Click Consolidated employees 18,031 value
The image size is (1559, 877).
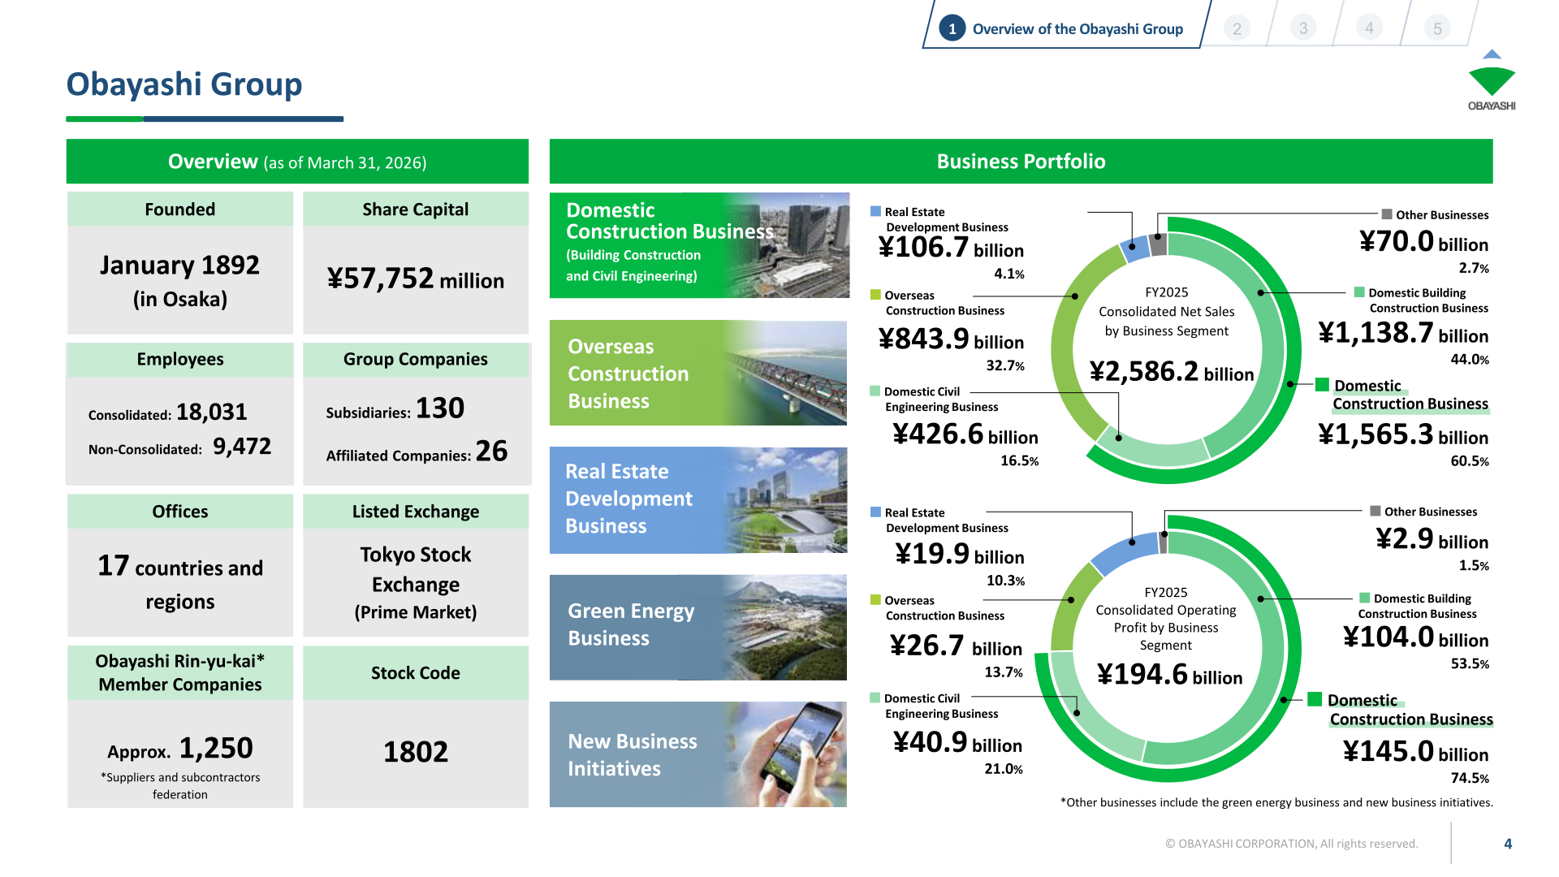click(x=212, y=412)
